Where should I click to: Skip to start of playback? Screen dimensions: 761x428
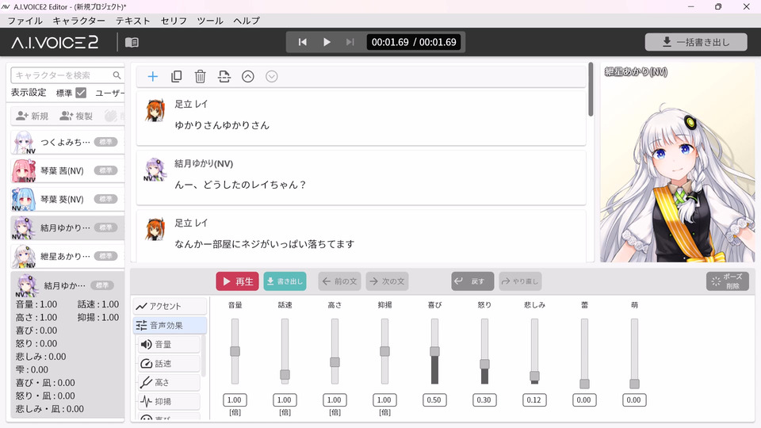tap(302, 42)
